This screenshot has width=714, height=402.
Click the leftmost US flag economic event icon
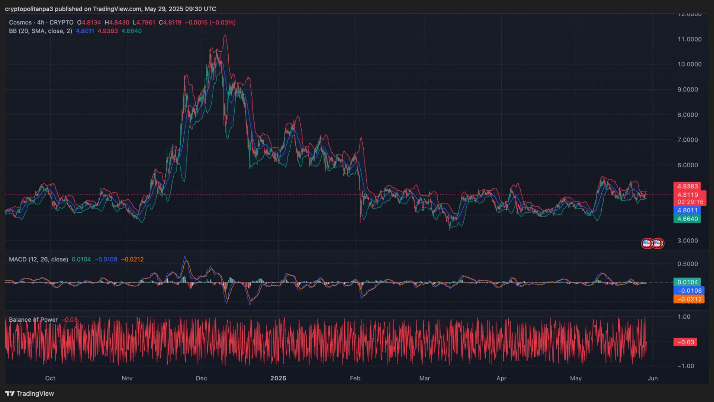647,244
